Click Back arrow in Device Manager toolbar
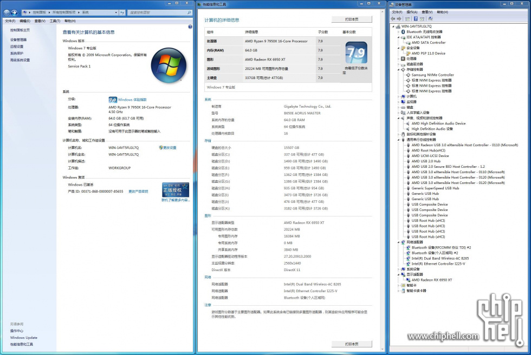This screenshot has height=355, width=531. [393, 19]
